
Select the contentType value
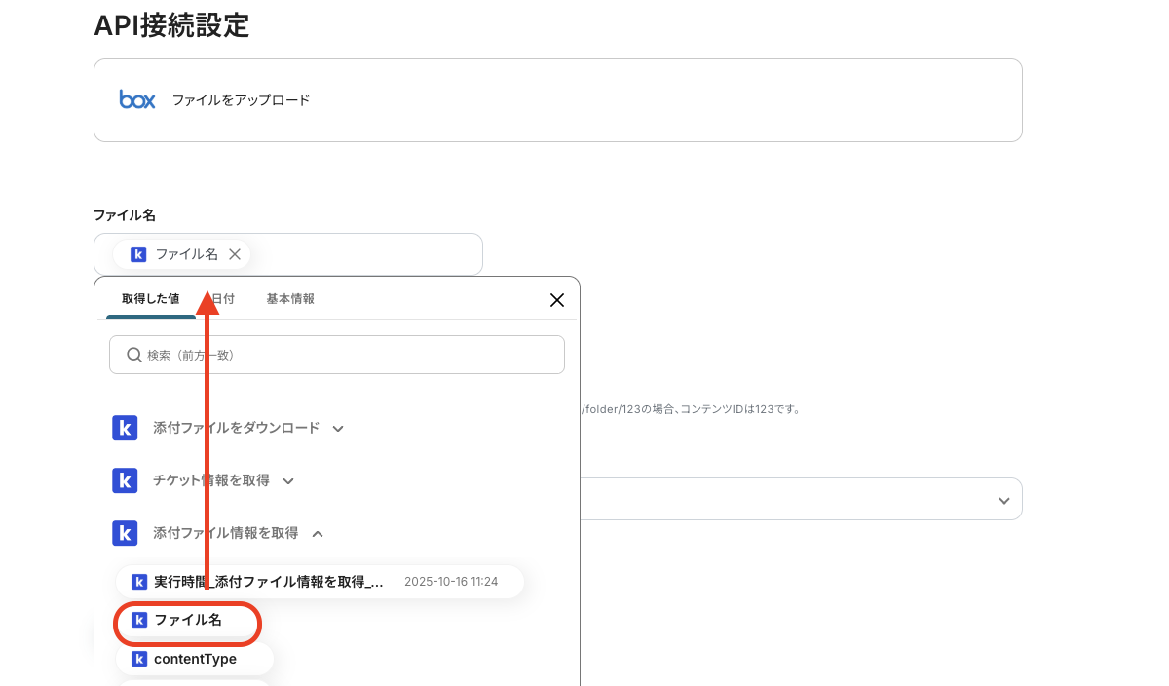pyautogui.click(x=195, y=659)
